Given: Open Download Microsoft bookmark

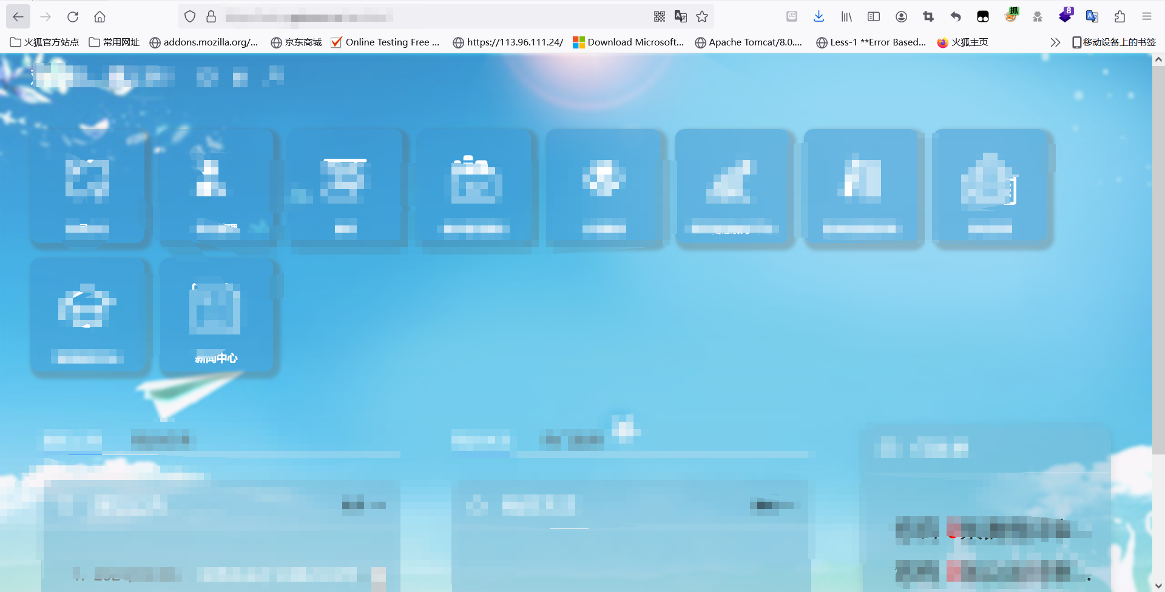Looking at the screenshot, I should point(629,42).
